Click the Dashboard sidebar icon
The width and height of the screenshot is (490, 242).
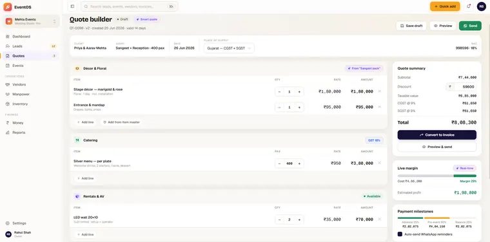[8, 37]
